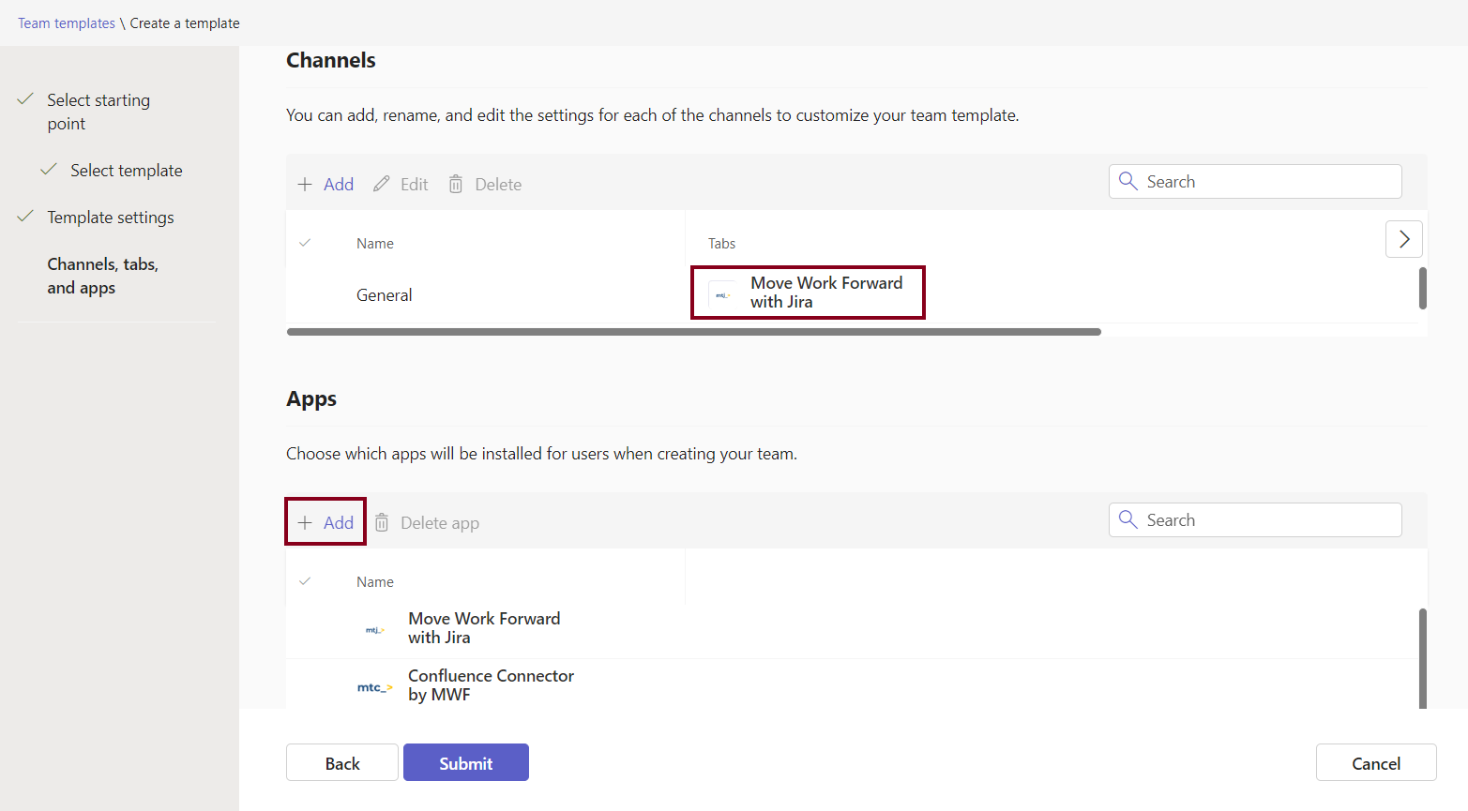
Task: Click the Move Work Forward with Jira app icon in Apps list
Action: pos(374,630)
